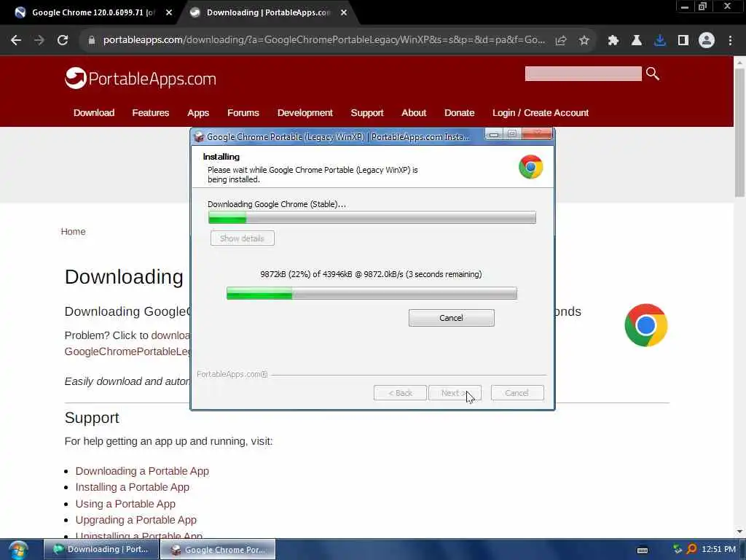The height and width of the screenshot is (560, 746).
Task: Click the Home breadcrumb link
Action: pos(74,232)
